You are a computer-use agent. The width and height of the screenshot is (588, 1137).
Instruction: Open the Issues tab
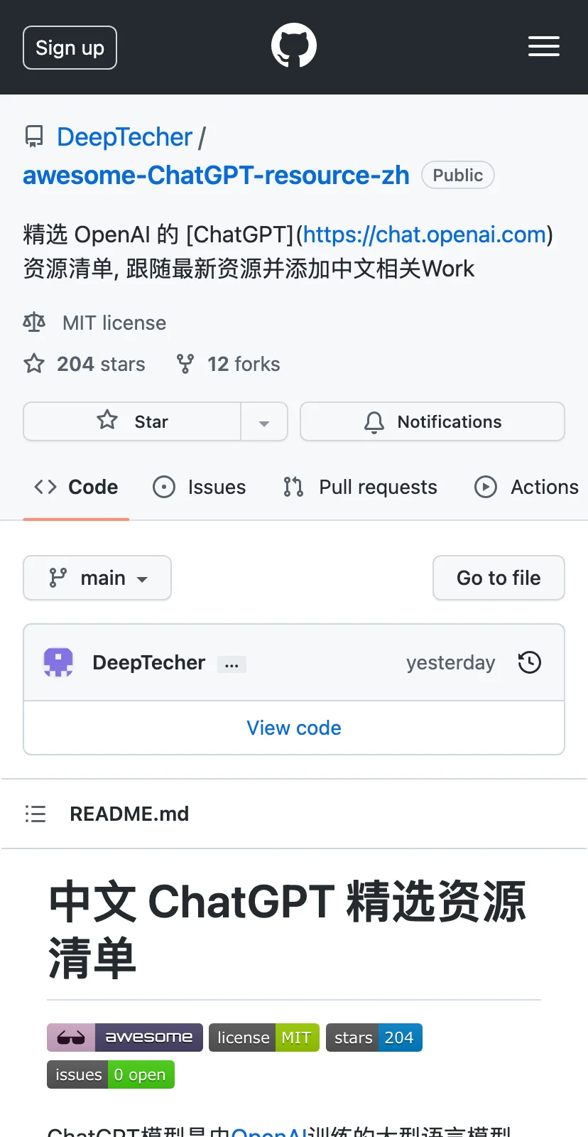pos(200,487)
